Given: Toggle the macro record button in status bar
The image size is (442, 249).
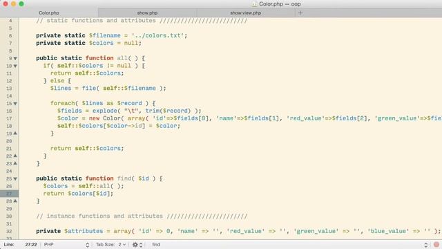Looking at the screenshot, I should [x=436, y=244].
